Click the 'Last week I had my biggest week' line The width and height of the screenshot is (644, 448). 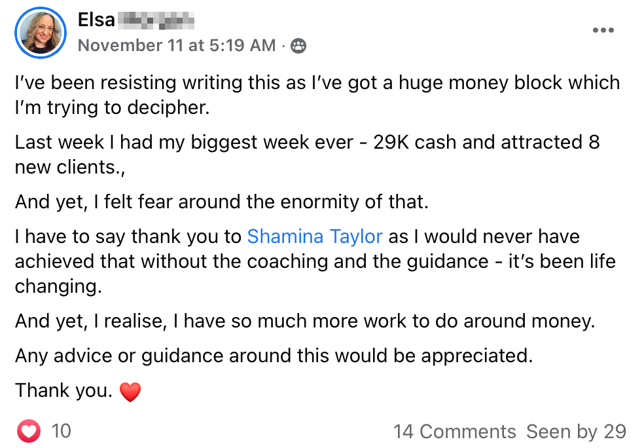(x=190, y=142)
